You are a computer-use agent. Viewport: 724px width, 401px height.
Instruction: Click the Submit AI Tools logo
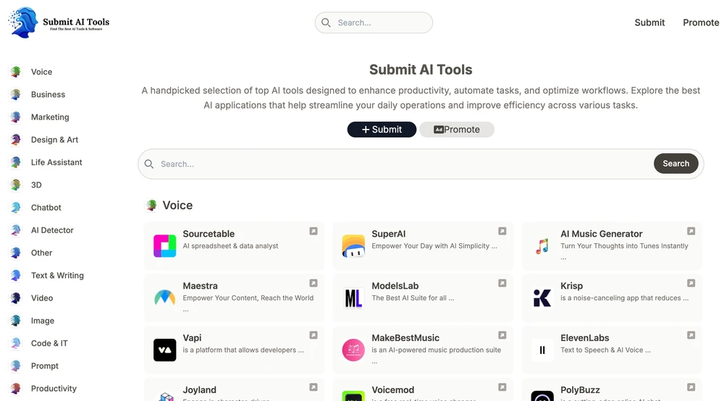tap(59, 22)
